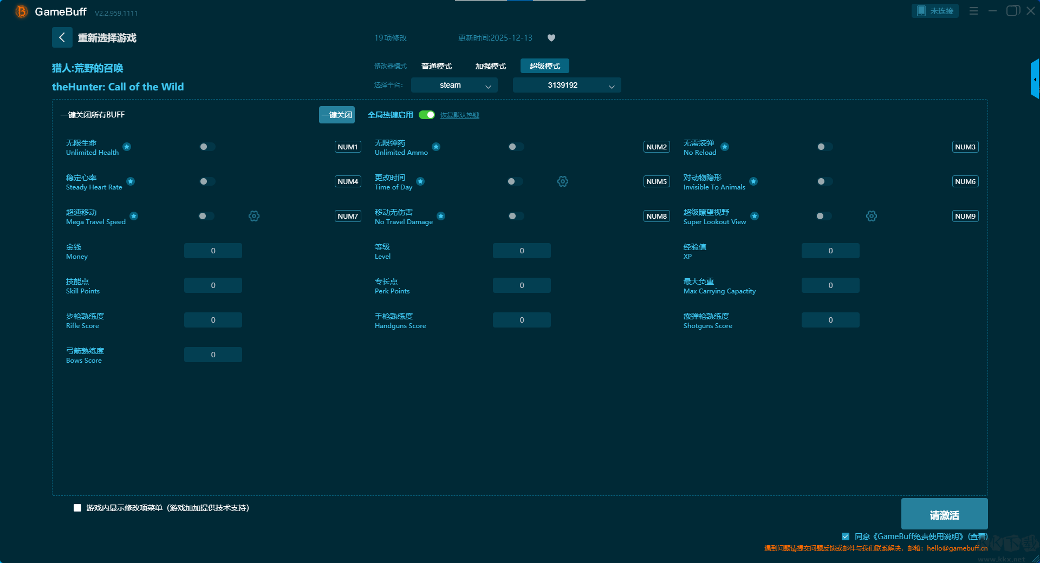Open Mega Travel Speed settings gear

click(253, 216)
